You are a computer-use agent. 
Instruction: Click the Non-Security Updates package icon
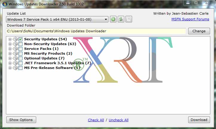(16, 44)
